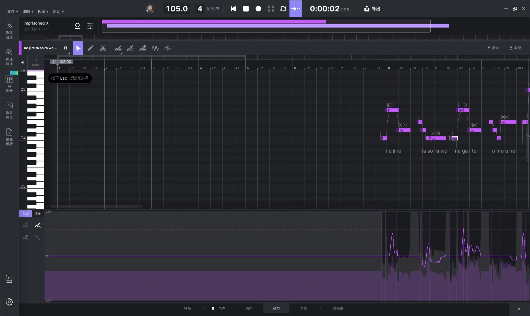Screen dimensions: 530x316
Task: Open the mixer sliders icon
Action: 90,26
